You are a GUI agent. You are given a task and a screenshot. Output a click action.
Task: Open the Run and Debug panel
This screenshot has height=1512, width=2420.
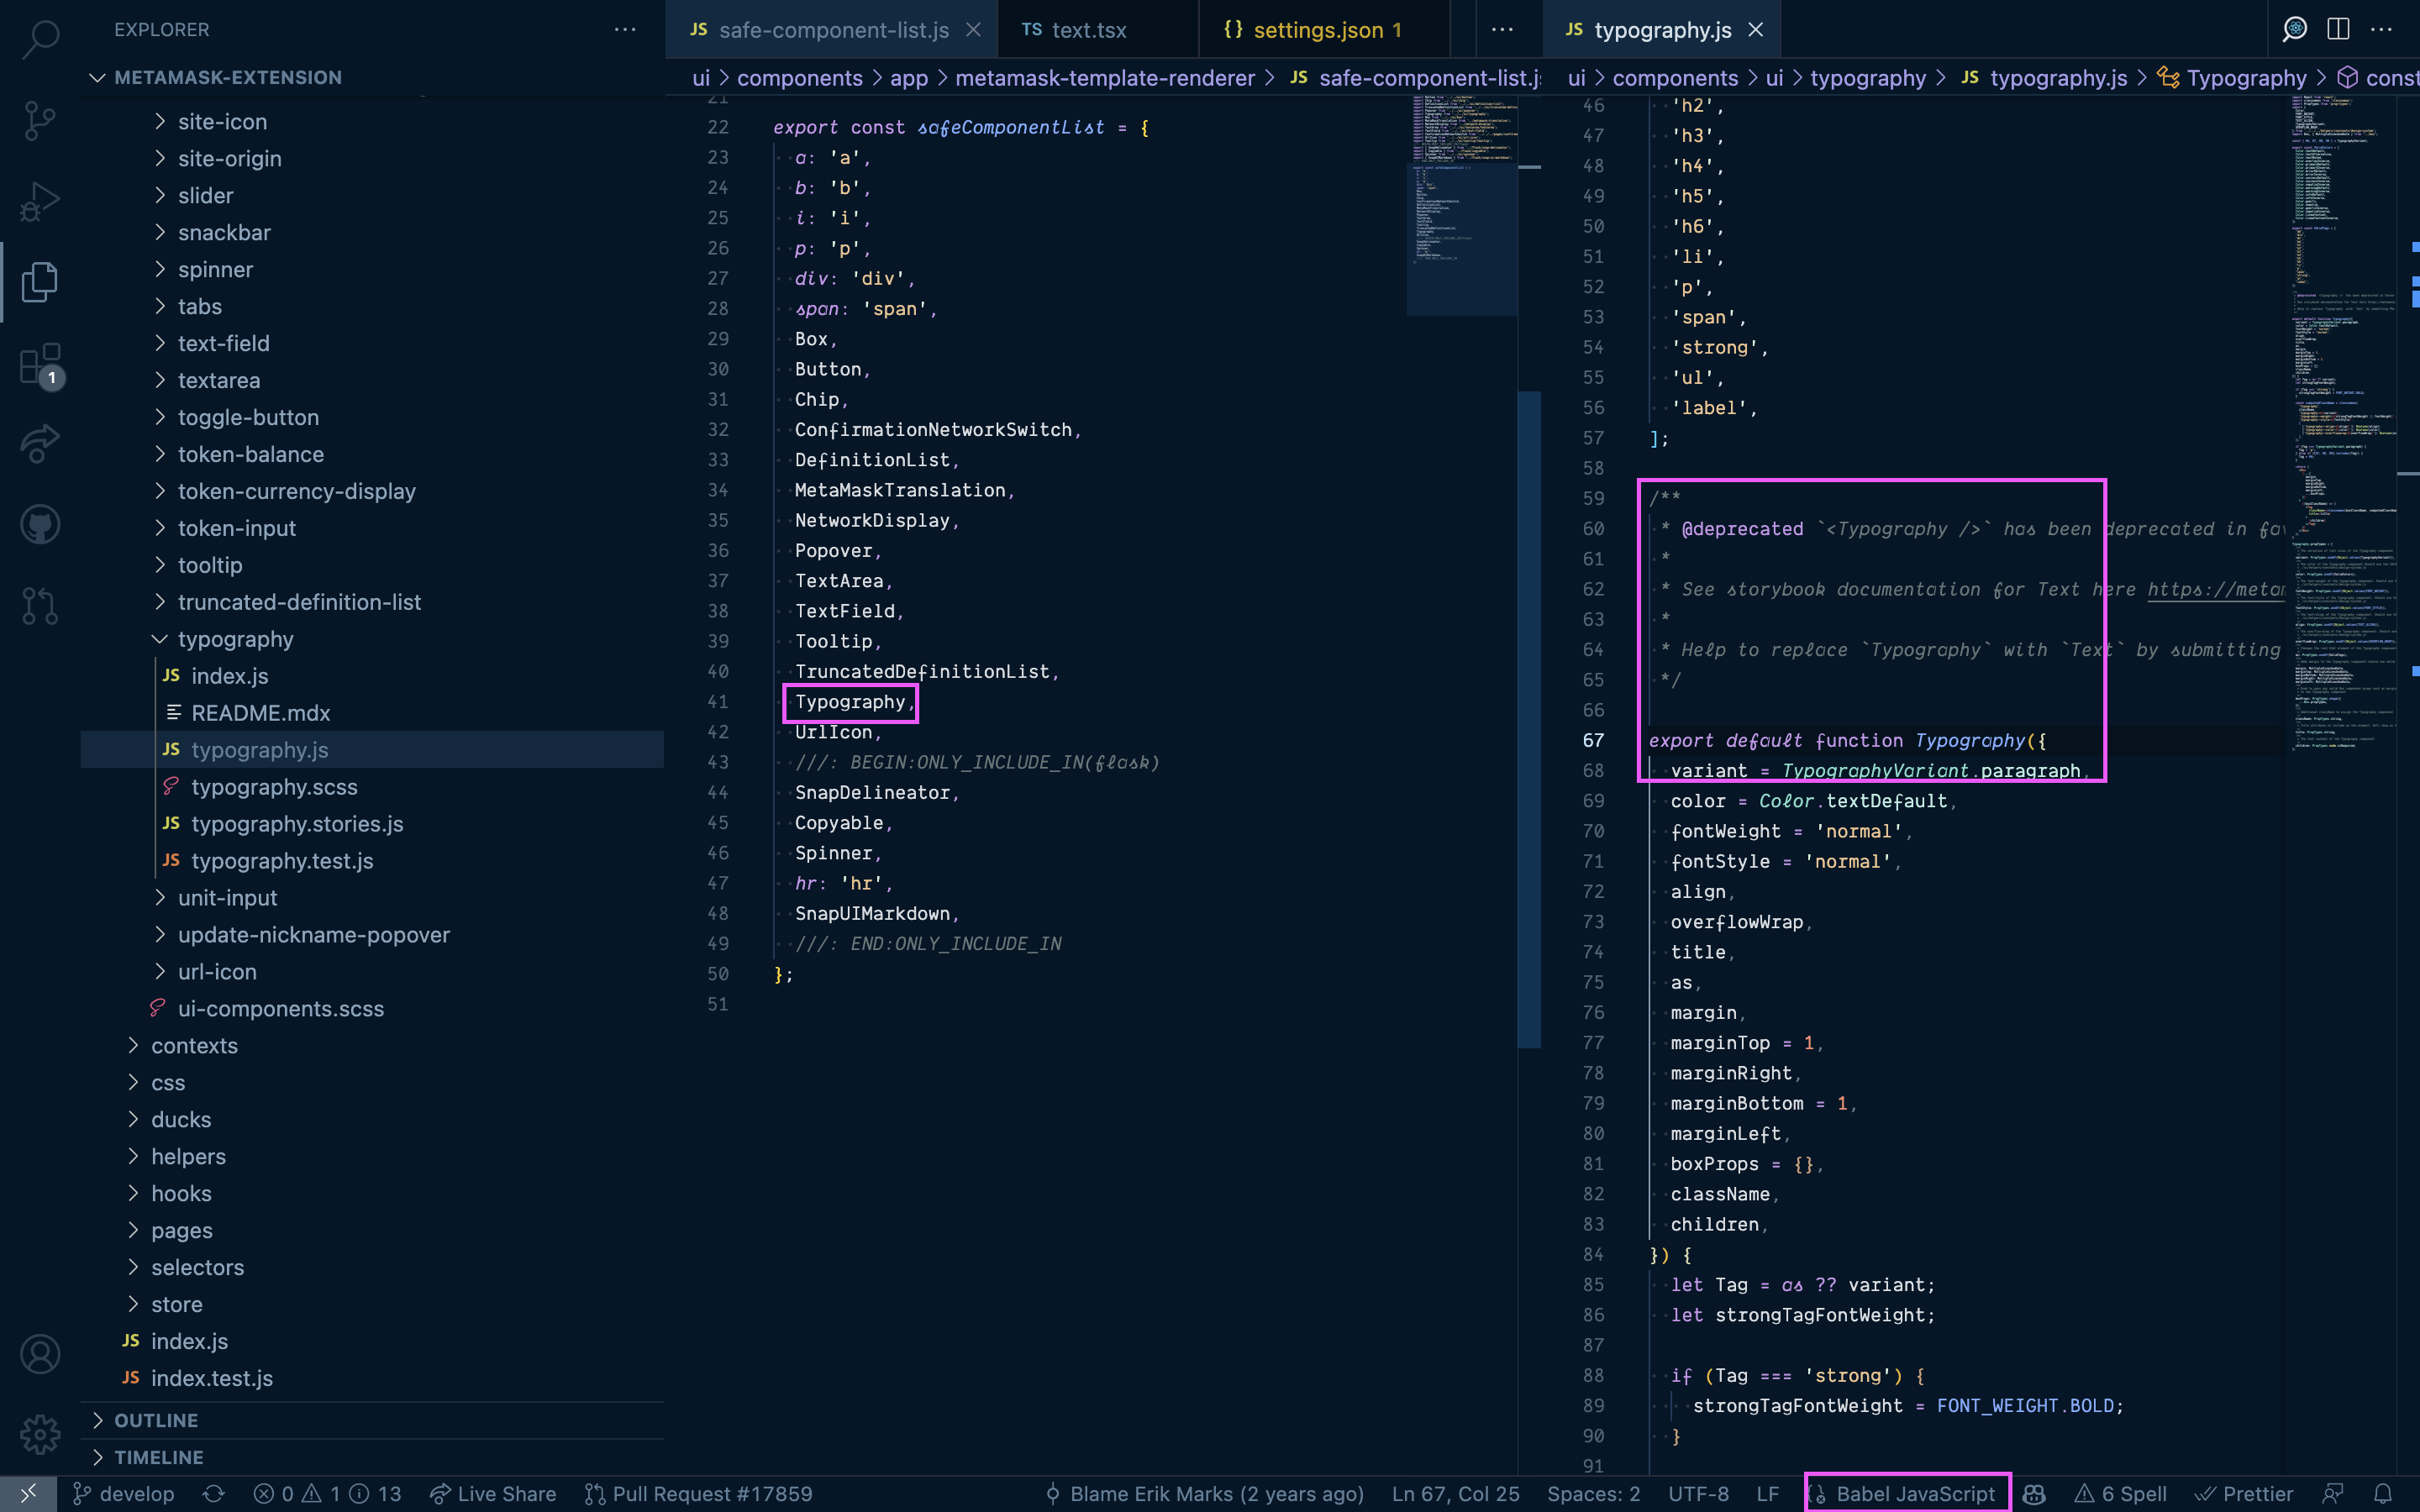pyautogui.click(x=39, y=200)
